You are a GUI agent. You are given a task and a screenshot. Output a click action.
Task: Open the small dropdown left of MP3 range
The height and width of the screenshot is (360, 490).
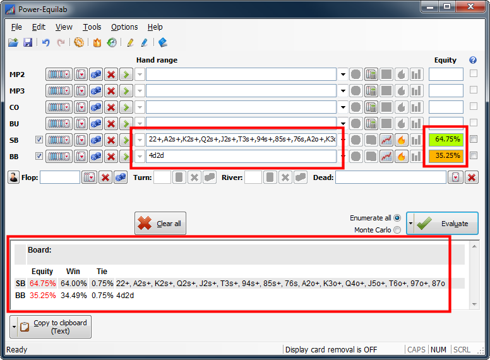[x=140, y=91]
